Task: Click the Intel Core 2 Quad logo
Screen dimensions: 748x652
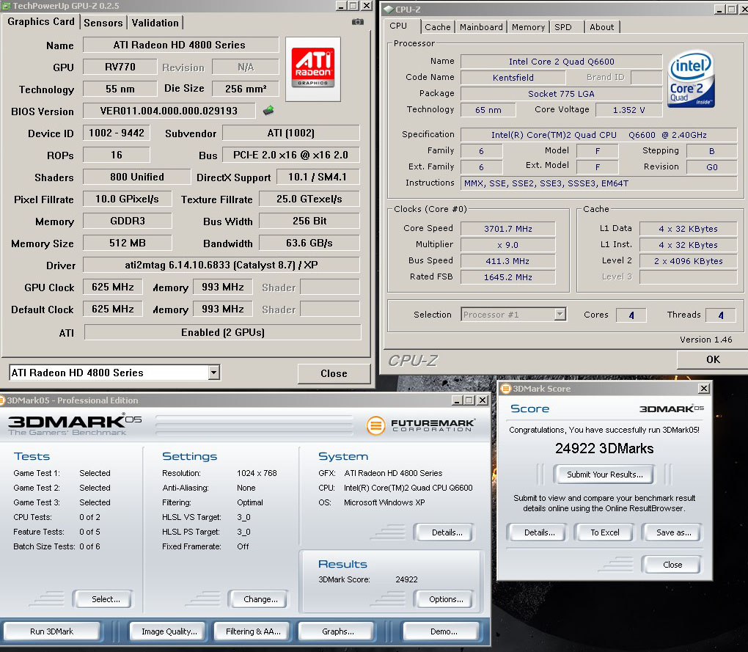Action: tap(691, 80)
